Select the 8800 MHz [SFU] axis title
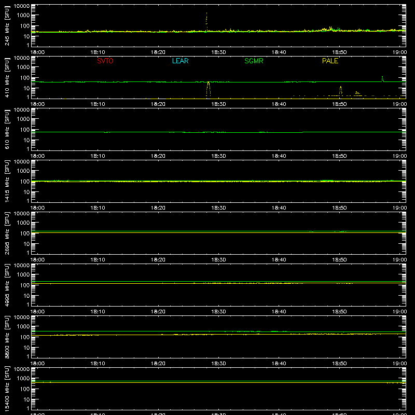This screenshot has width=415, height=415. [7, 337]
